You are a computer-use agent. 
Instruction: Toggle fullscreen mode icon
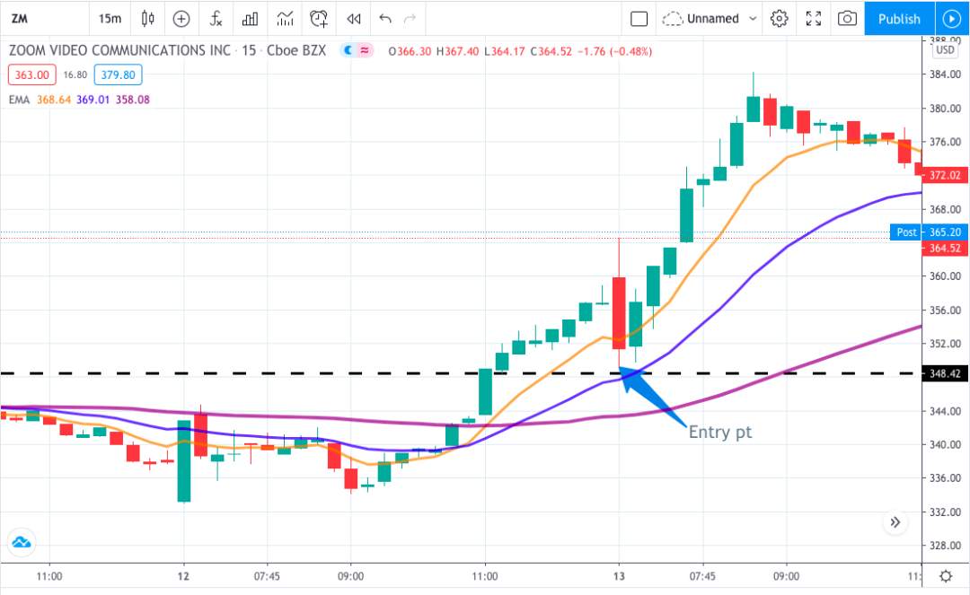tap(814, 19)
